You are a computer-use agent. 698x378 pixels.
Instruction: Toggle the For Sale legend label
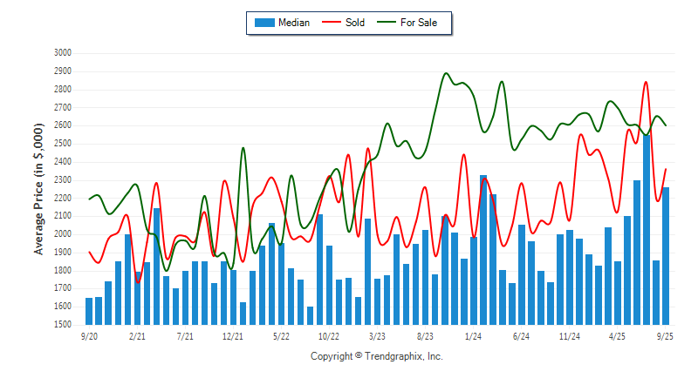(x=419, y=23)
